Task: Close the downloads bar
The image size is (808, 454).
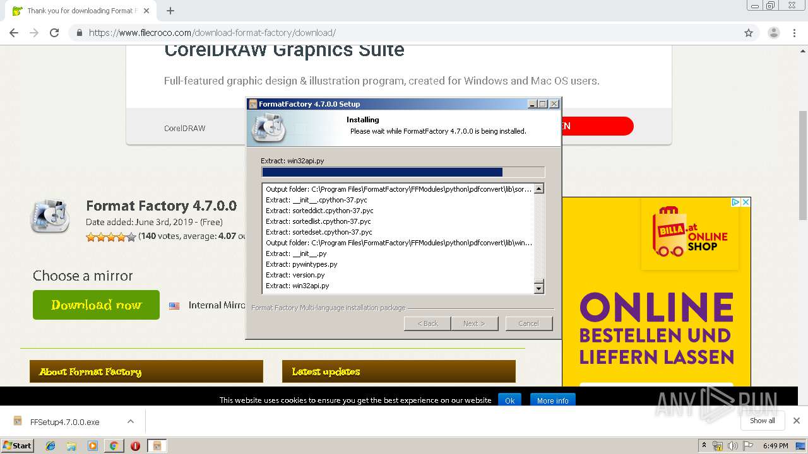Action: 797,421
